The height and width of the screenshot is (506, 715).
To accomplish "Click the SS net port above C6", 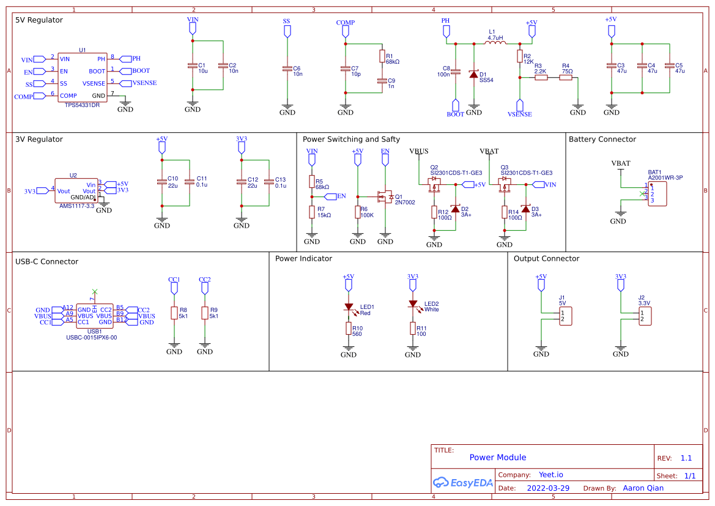I will click(x=287, y=31).
